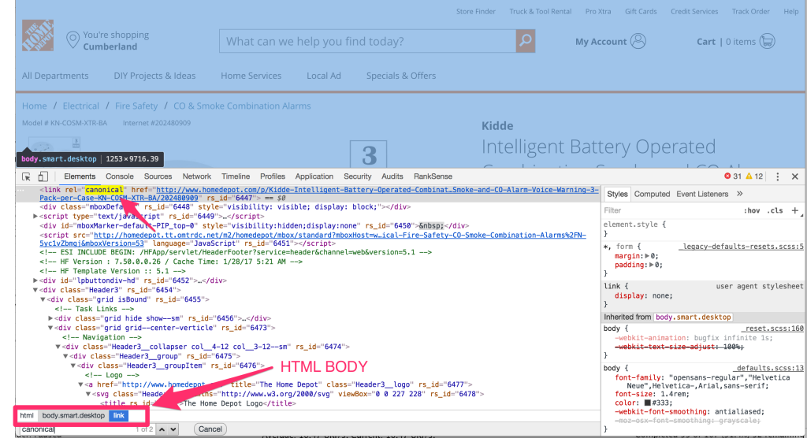The width and height of the screenshot is (807, 438).
Task: Open the RankSense tab
Action: [433, 176]
